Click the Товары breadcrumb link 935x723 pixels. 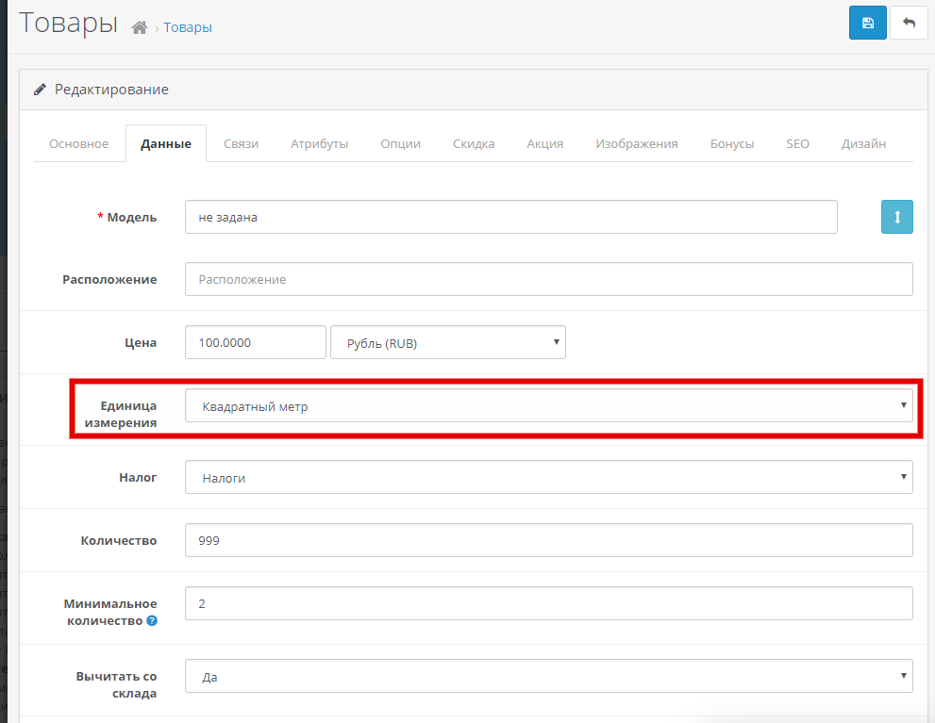pyautogui.click(x=188, y=27)
